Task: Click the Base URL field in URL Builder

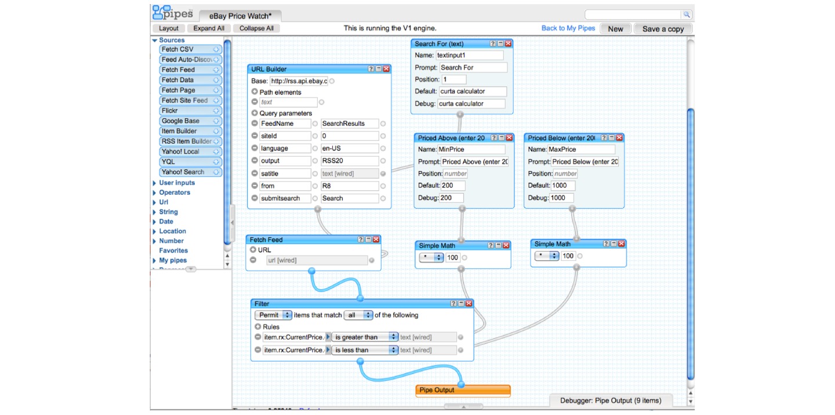Action: pos(299,81)
